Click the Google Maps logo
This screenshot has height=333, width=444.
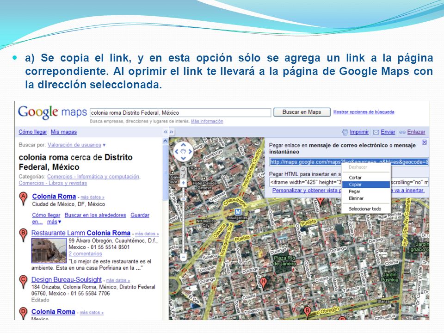point(52,112)
